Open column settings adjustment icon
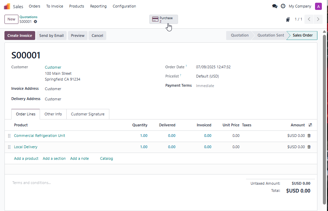328x211 pixels. pos(310,125)
